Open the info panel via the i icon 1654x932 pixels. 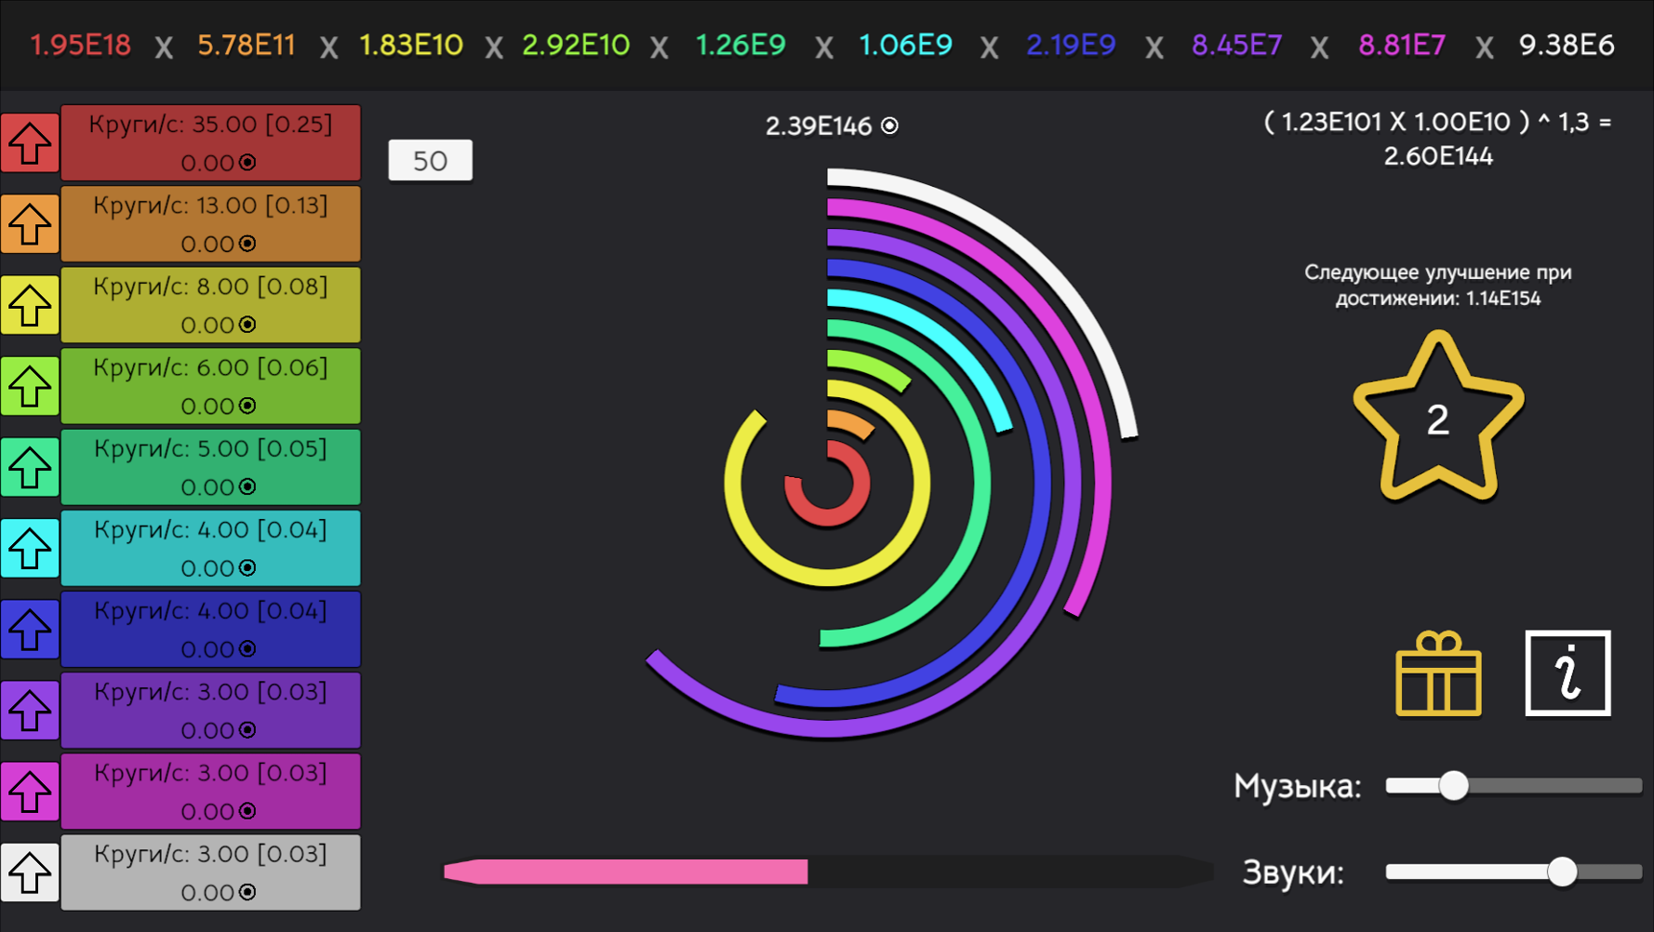click(1567, 672)
